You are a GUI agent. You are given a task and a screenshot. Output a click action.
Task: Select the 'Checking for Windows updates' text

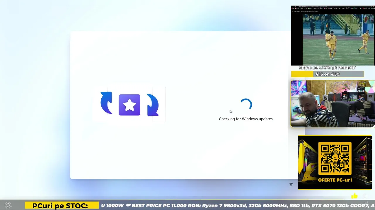point(246,119)
